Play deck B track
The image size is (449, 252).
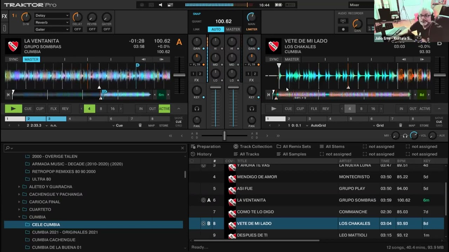[274, 109]
